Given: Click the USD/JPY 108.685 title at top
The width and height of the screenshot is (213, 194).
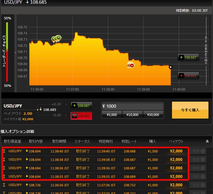Looking at the screenshot, I should point(25,2).
